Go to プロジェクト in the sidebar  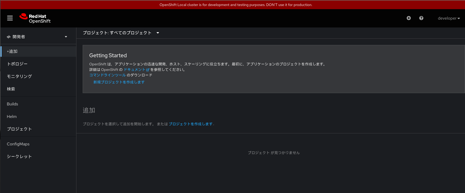click(38, 129)
